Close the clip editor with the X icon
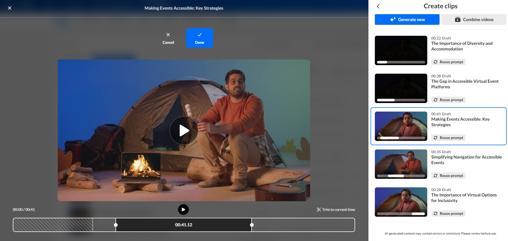Viewport: 508px width, 241px height. pyautogui.click(x=10, y=8)
